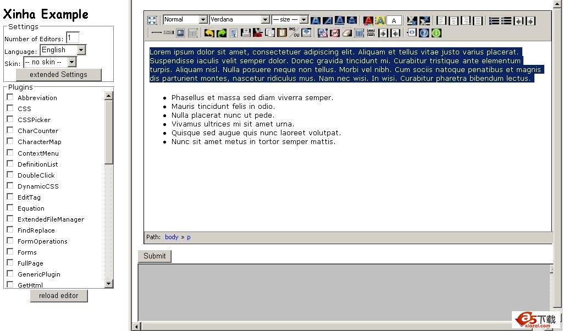This screenshot has height=331, width=563.
Task: Enable the ContextMenu plugin
Action: (10, 152)
